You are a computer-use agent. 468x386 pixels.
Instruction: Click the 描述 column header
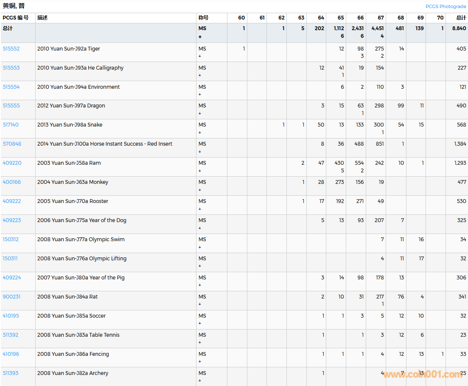pos(42,18)
